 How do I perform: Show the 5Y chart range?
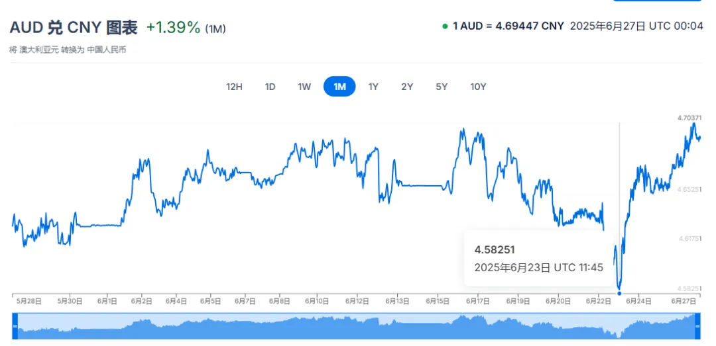(x=442, y=87)
